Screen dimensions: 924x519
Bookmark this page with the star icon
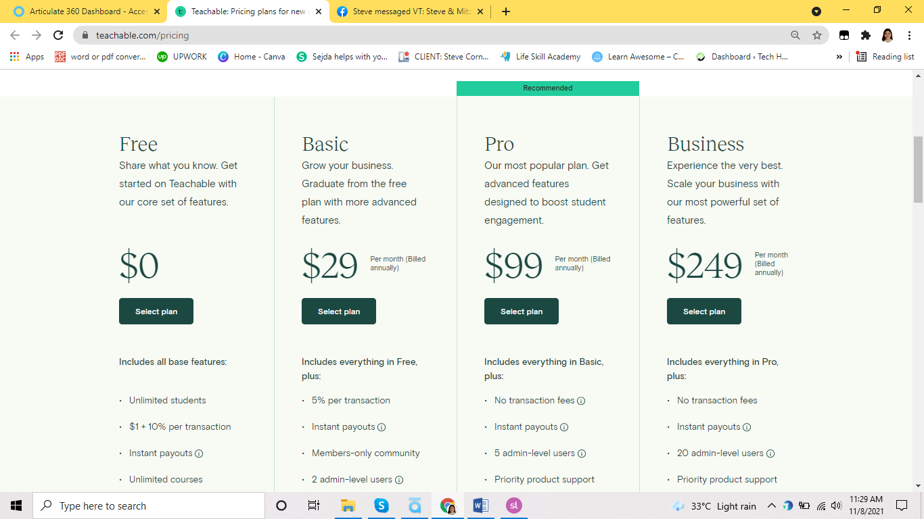click(817, 35)
